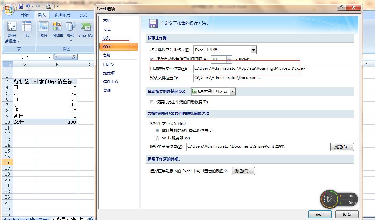Click 确定 to confirm options

(x=320, y=214)
